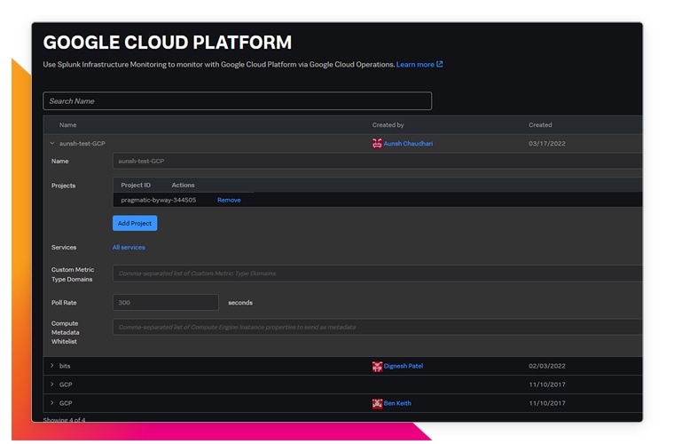
Task: Click the Google Cloud Platform heading
Action: (168, 42)
